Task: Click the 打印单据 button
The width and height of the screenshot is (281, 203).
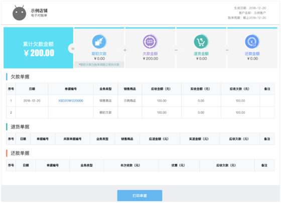Action: (140, 195)
